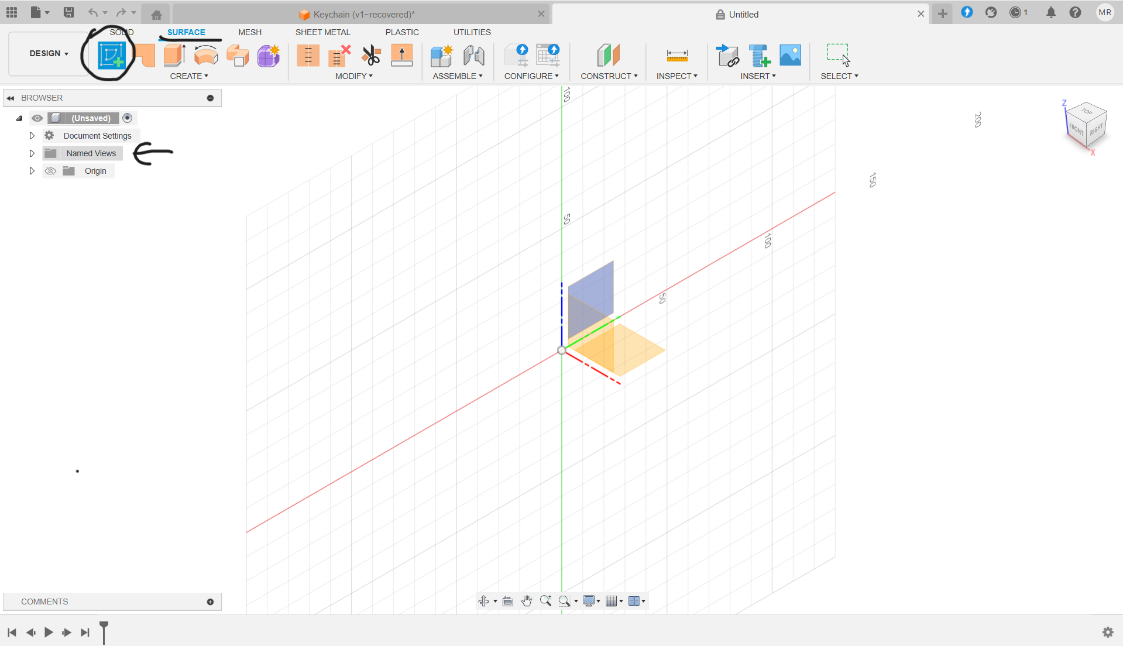Click the Joint icon in Assemble
The height and width of the screenshot is (646, 1123).
point(473,56)
